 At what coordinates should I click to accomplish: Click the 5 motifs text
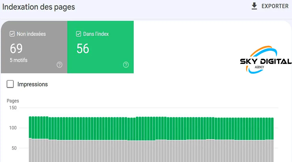19,60
